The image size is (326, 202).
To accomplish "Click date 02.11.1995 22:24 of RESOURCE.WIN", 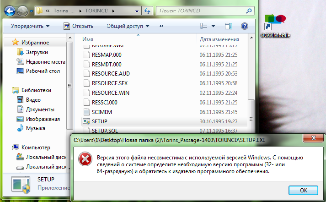I will click(x=218, y=93).
